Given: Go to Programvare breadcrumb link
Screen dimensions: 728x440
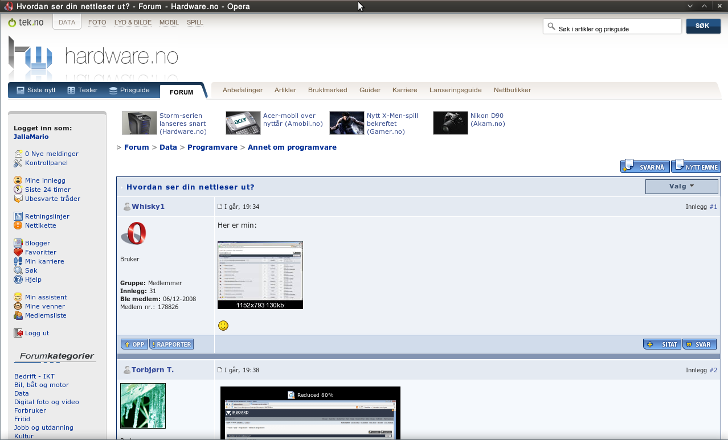Looking at the screenshot, I should pyautogui.click(x=212, y=147).
